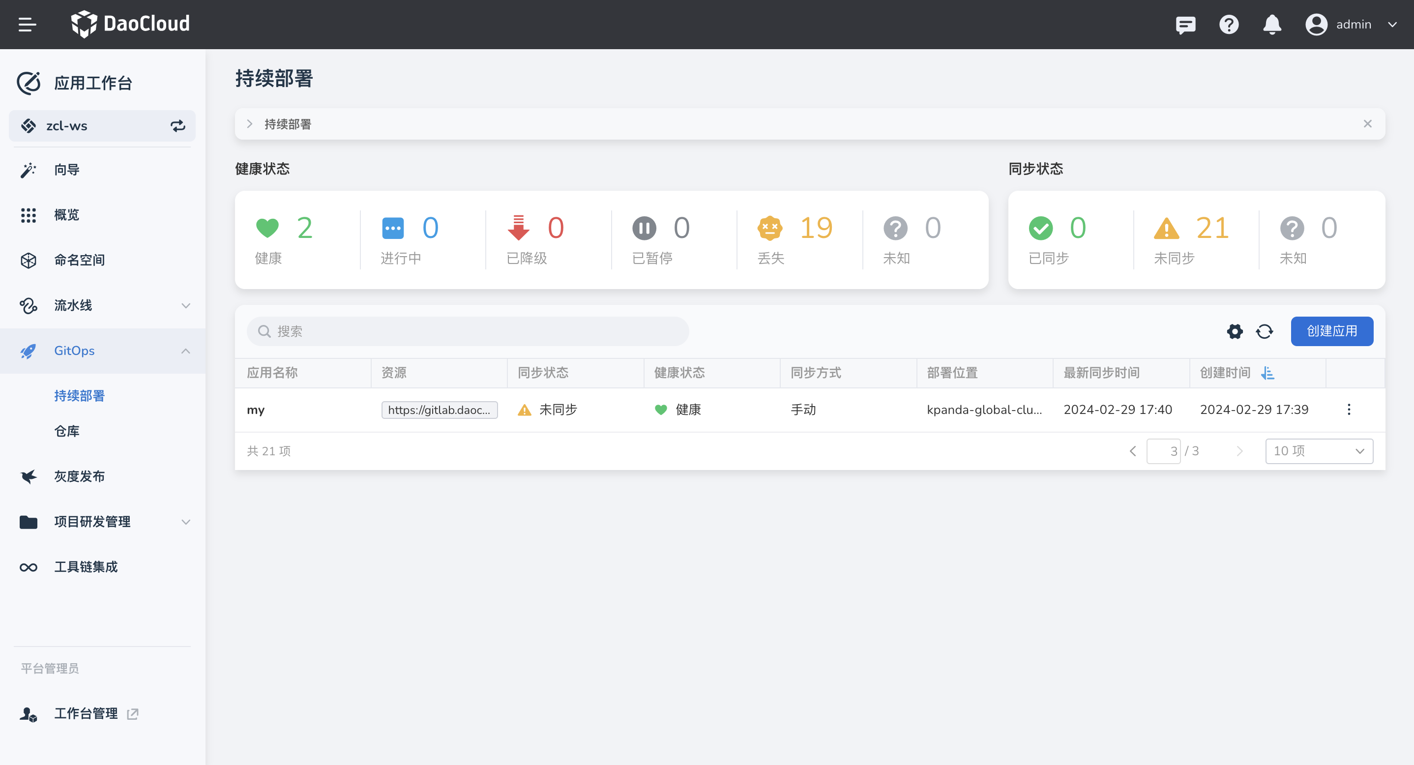
Task: Go to previous page arrow
Action: coord(1132,451)
